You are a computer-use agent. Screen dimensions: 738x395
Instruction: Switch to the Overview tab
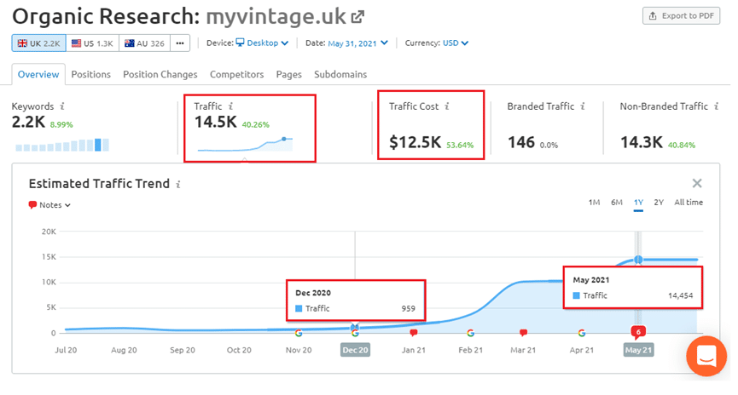click(x=38, y=74)
